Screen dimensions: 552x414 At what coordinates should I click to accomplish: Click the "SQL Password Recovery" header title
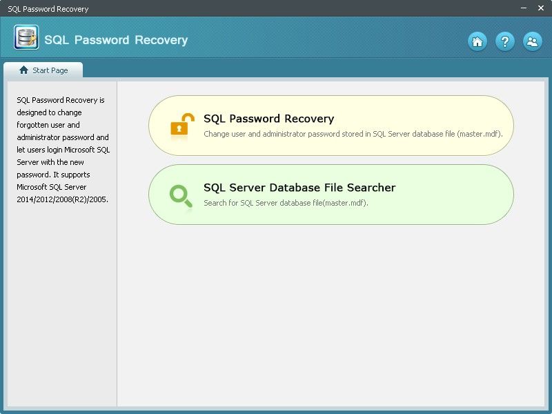coord(116,40)
